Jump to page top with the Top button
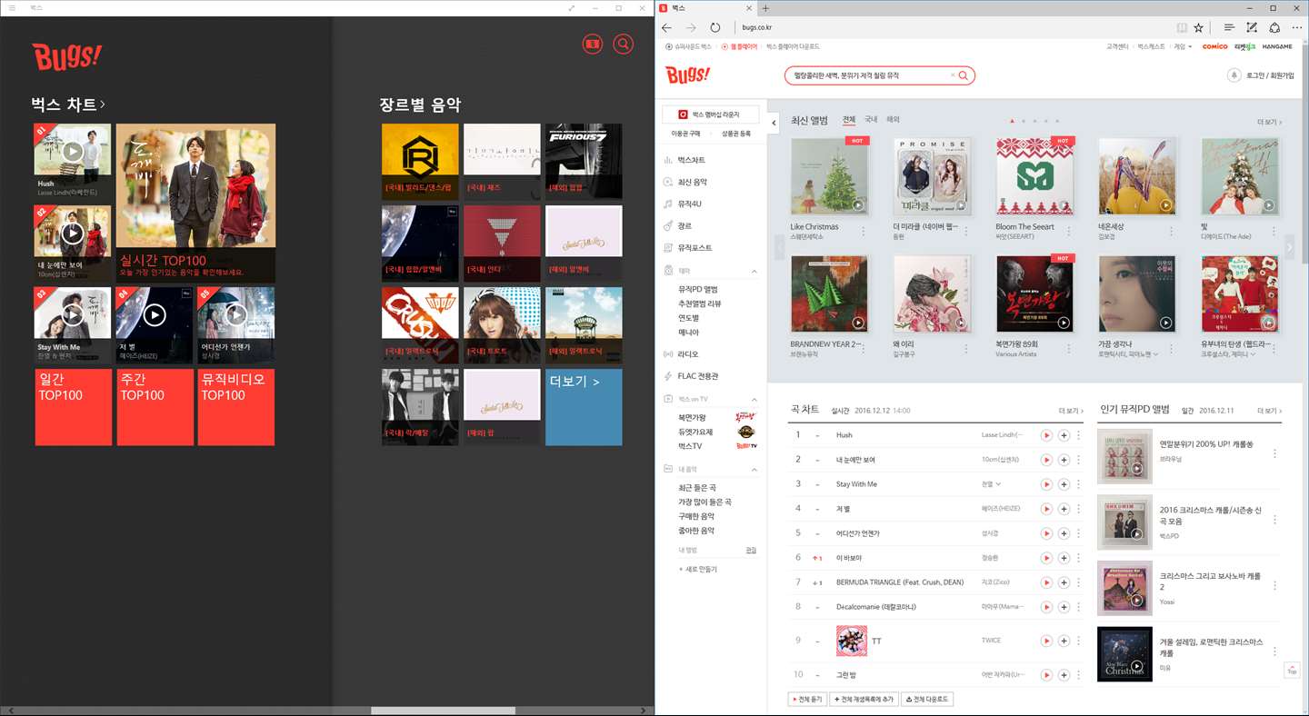 coord(1291,669)
